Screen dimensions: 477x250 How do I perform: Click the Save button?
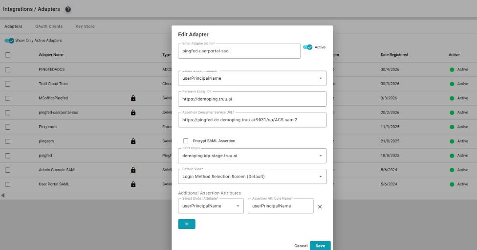(x=320, y=246)
